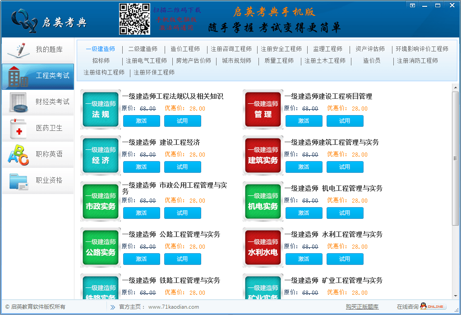Image resolution: width=461 pixels, height=315 pixels.
Task: Select the 注册咨询工程师 tab
Action: click(x=231, y=49)
